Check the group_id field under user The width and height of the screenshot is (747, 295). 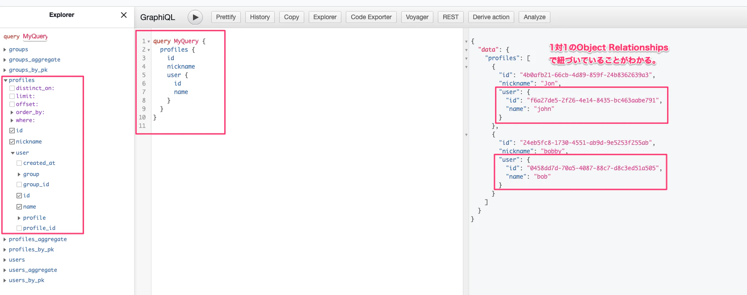(19, 184)
